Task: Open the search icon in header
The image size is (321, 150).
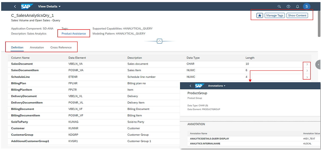Action: [x=279, y=7]
